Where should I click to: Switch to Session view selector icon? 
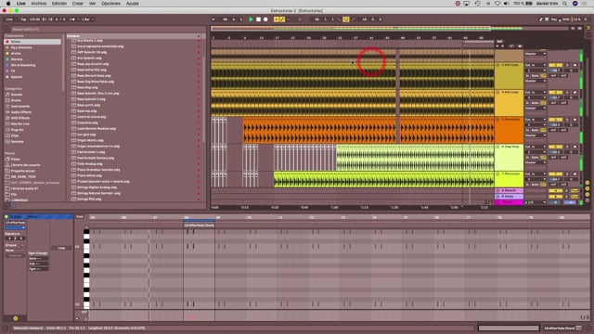[x=588, y=34]
